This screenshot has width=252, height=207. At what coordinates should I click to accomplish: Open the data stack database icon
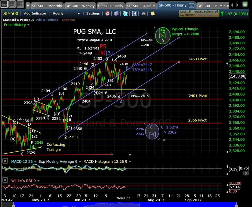point(116,13)
